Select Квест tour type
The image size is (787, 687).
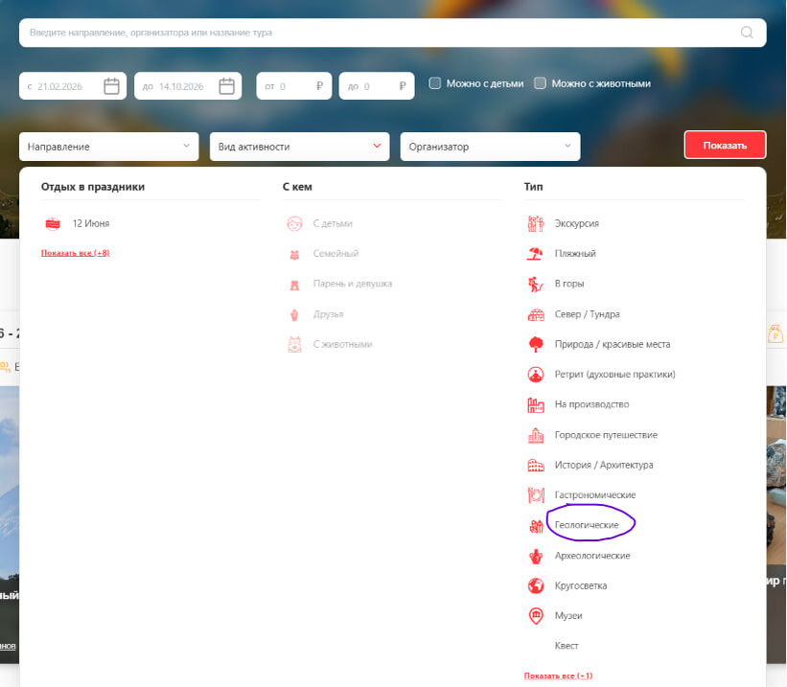click(x=567, y=646)
